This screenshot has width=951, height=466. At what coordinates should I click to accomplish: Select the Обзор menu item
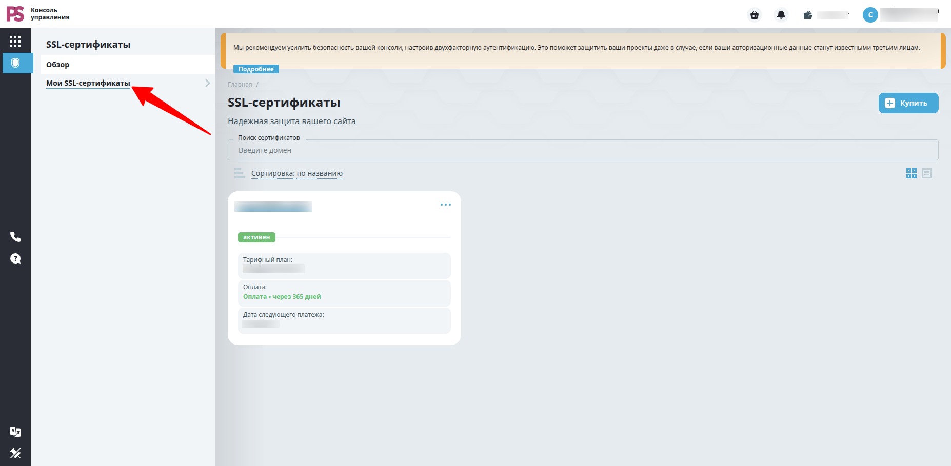tap(128, 65)
